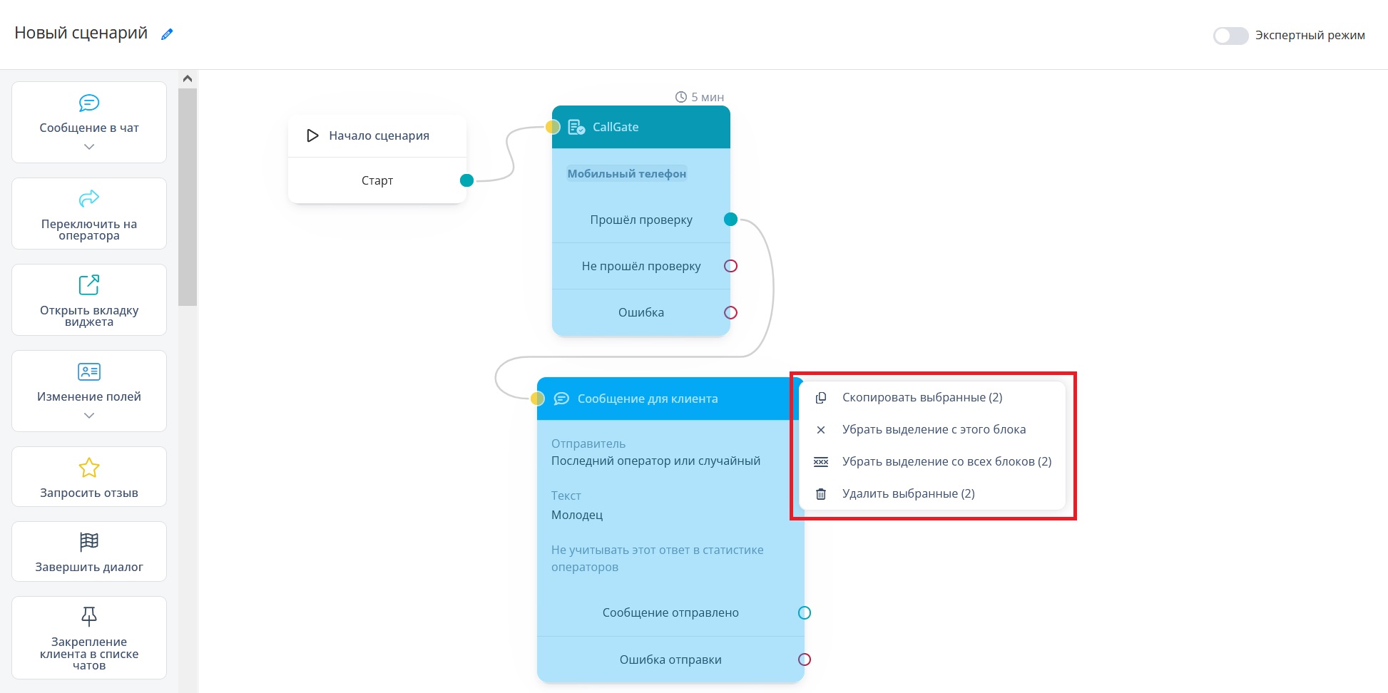This screenshot has height=693, width=1388.
Task: Click the Сообщение для клиента input connector
Action: click(x=538, y=399)
